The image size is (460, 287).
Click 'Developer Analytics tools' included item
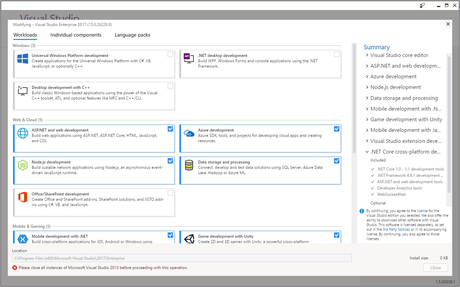[x=400, y=188]
